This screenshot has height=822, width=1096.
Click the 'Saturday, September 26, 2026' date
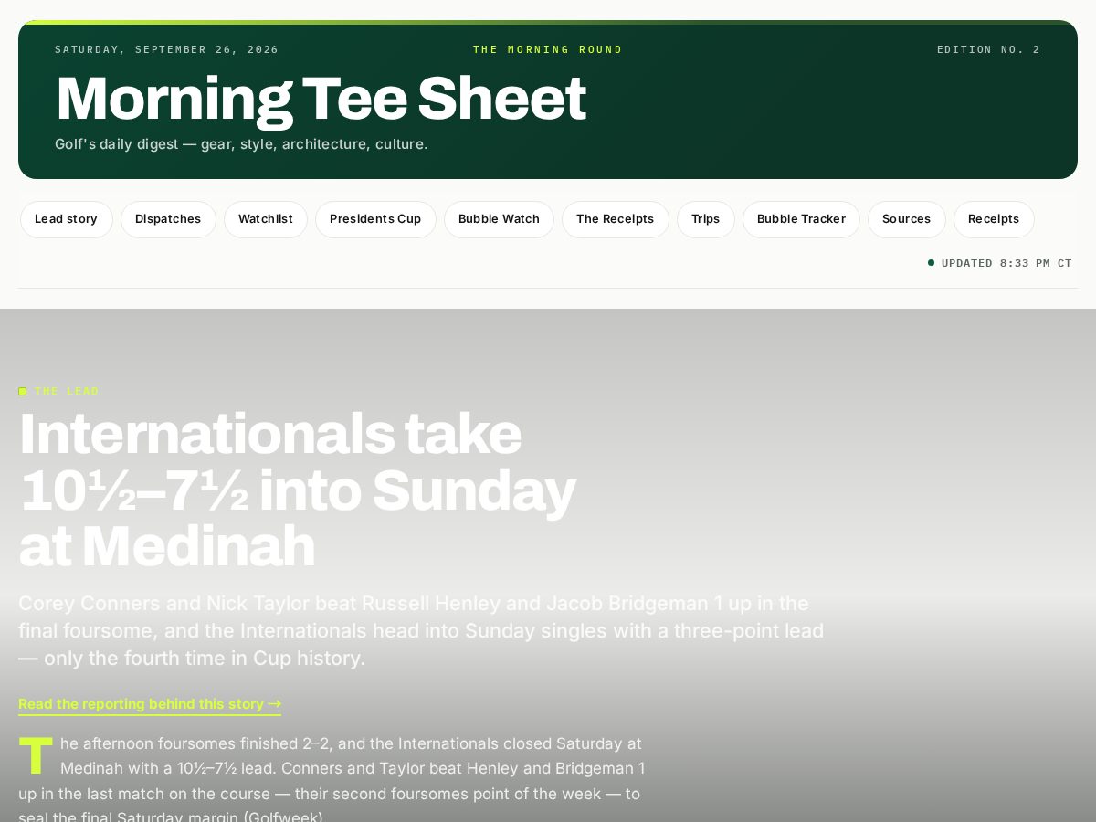[x=167, y=49]
